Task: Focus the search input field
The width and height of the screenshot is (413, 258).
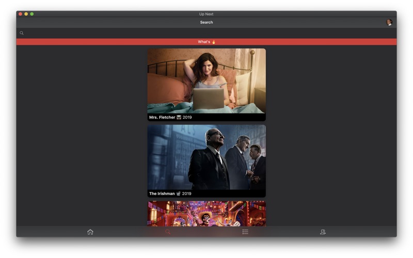Action: tap(206, 33)
